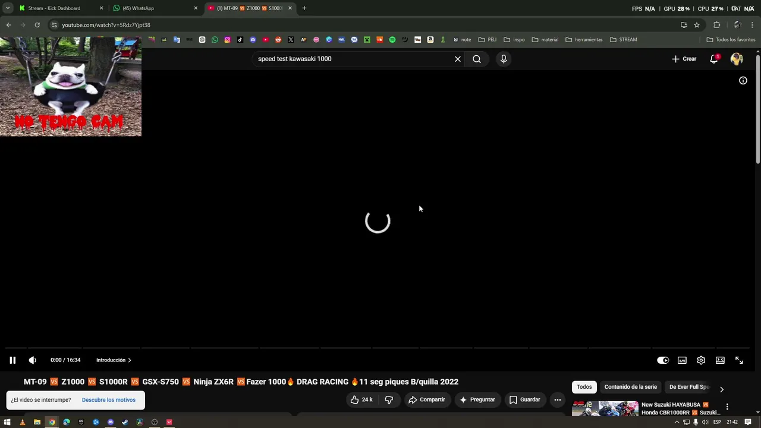This screenshot has width=761, height=428.
Task: Open the note bookmark
Action: pyautogui.click(x=462, y=40)
